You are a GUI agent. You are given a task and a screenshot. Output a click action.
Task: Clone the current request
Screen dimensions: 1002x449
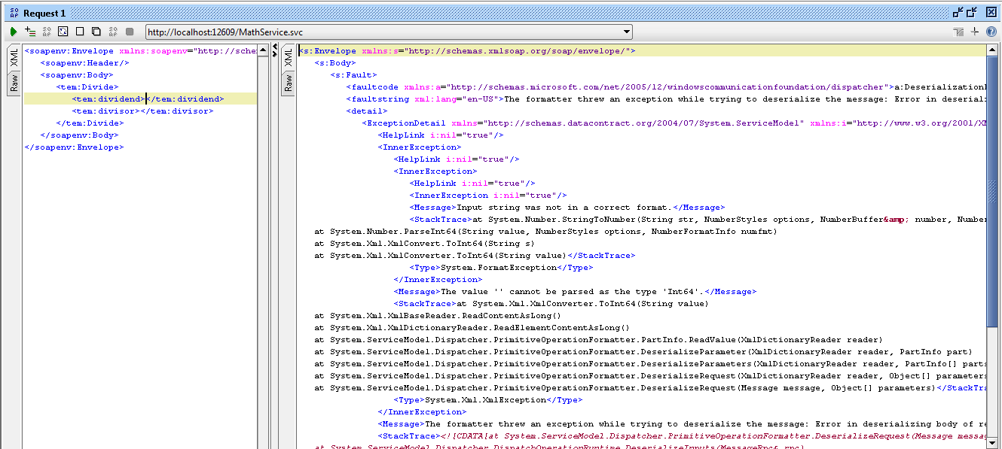click(96, 32)
